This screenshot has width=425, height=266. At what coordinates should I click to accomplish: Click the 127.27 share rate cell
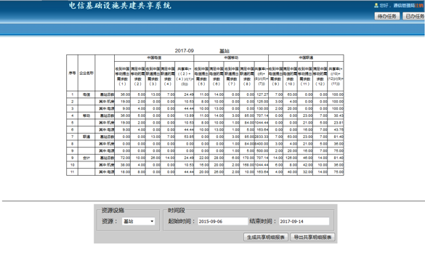click(262, 94)
